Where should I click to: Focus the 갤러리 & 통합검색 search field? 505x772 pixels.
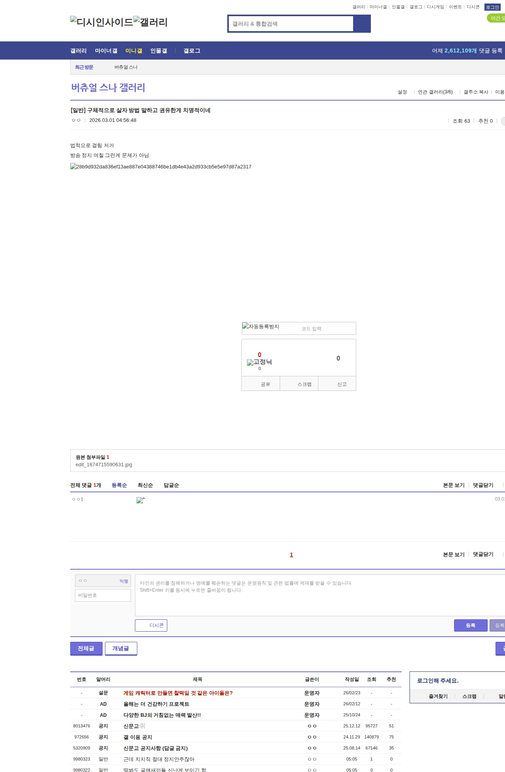coord(291,24)
